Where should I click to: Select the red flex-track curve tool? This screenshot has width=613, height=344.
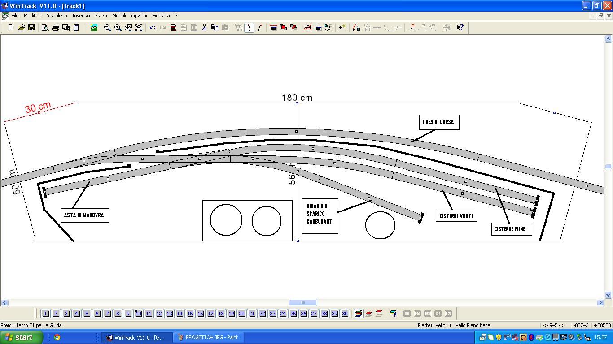[259, 28]
